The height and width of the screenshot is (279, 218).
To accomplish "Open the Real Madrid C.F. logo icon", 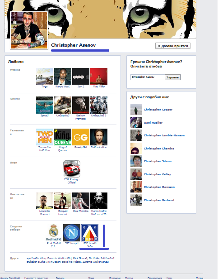I will (54, 232).
